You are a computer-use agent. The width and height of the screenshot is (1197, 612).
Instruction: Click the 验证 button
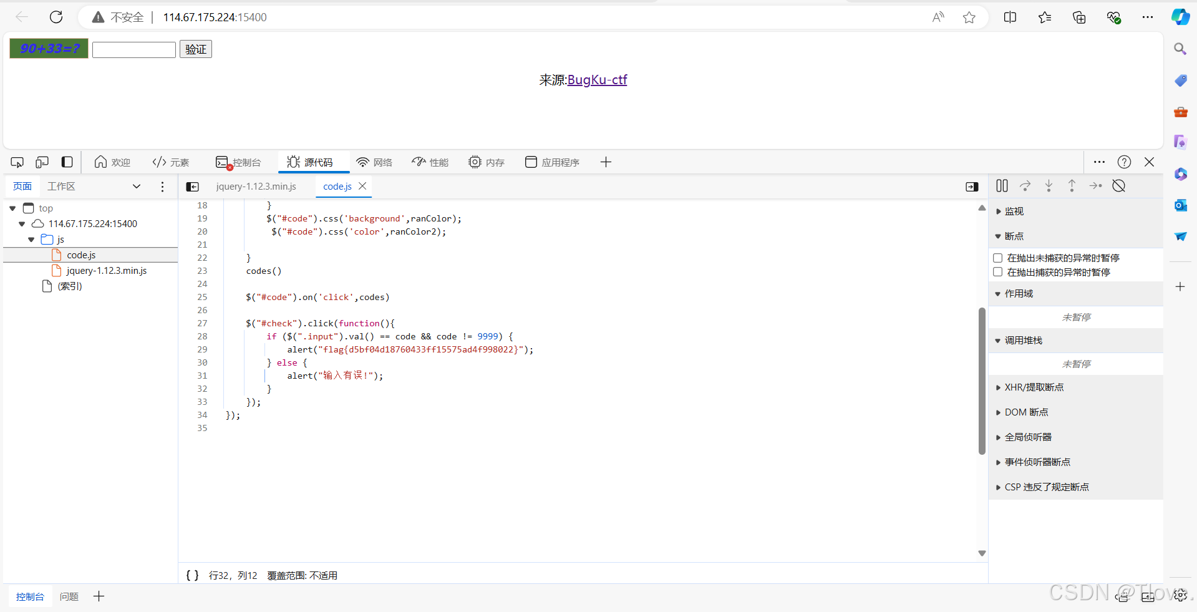(195, 49)
